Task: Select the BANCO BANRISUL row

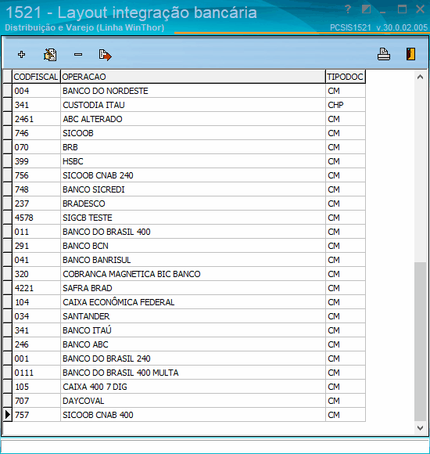Action: pos(185,260)
